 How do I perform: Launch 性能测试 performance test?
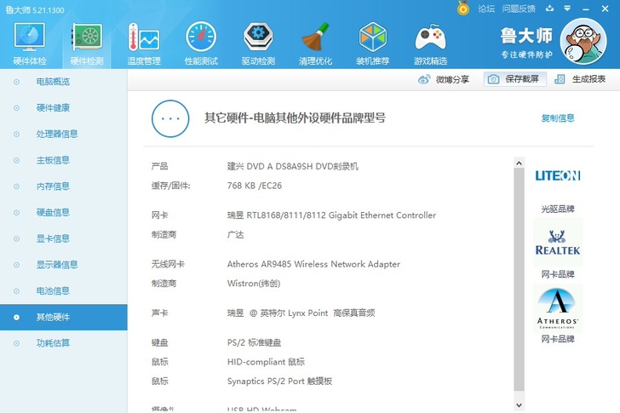click(201, 43)
